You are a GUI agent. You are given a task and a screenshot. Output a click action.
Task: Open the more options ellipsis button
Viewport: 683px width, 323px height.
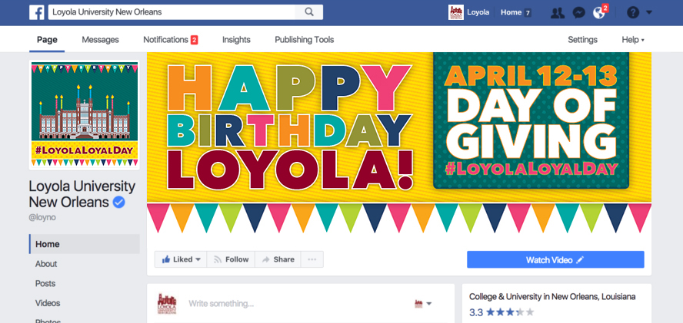[312, 259]
